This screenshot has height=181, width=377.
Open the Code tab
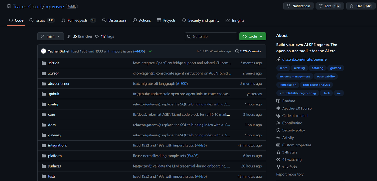click(x=16, y=20)
